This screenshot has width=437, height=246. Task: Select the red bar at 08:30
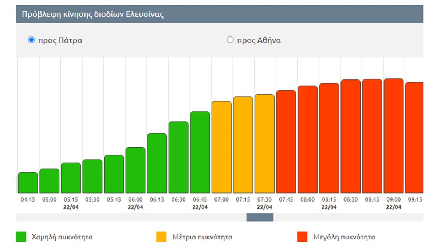350,136
